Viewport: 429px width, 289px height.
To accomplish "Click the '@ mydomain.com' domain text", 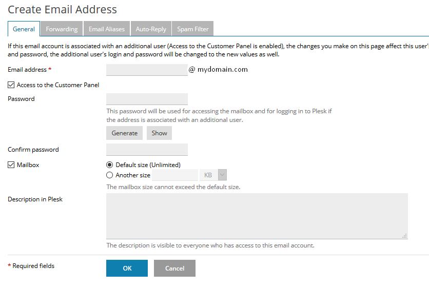I will (218, 69).
